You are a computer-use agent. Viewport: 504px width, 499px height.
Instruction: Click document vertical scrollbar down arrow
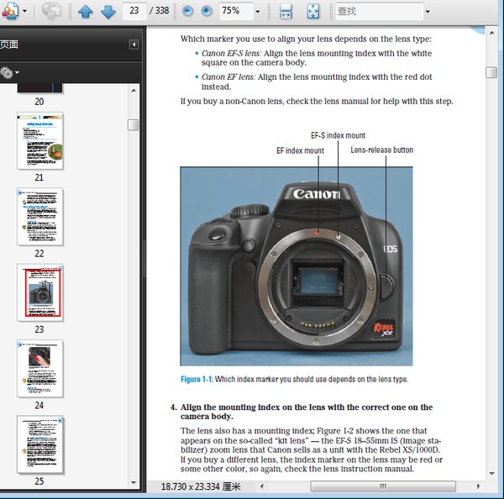click(491, 473)
